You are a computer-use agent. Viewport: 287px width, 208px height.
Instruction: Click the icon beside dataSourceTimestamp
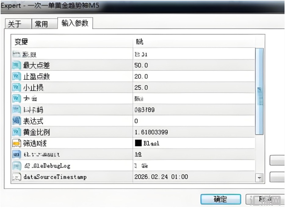click(16, 177)
